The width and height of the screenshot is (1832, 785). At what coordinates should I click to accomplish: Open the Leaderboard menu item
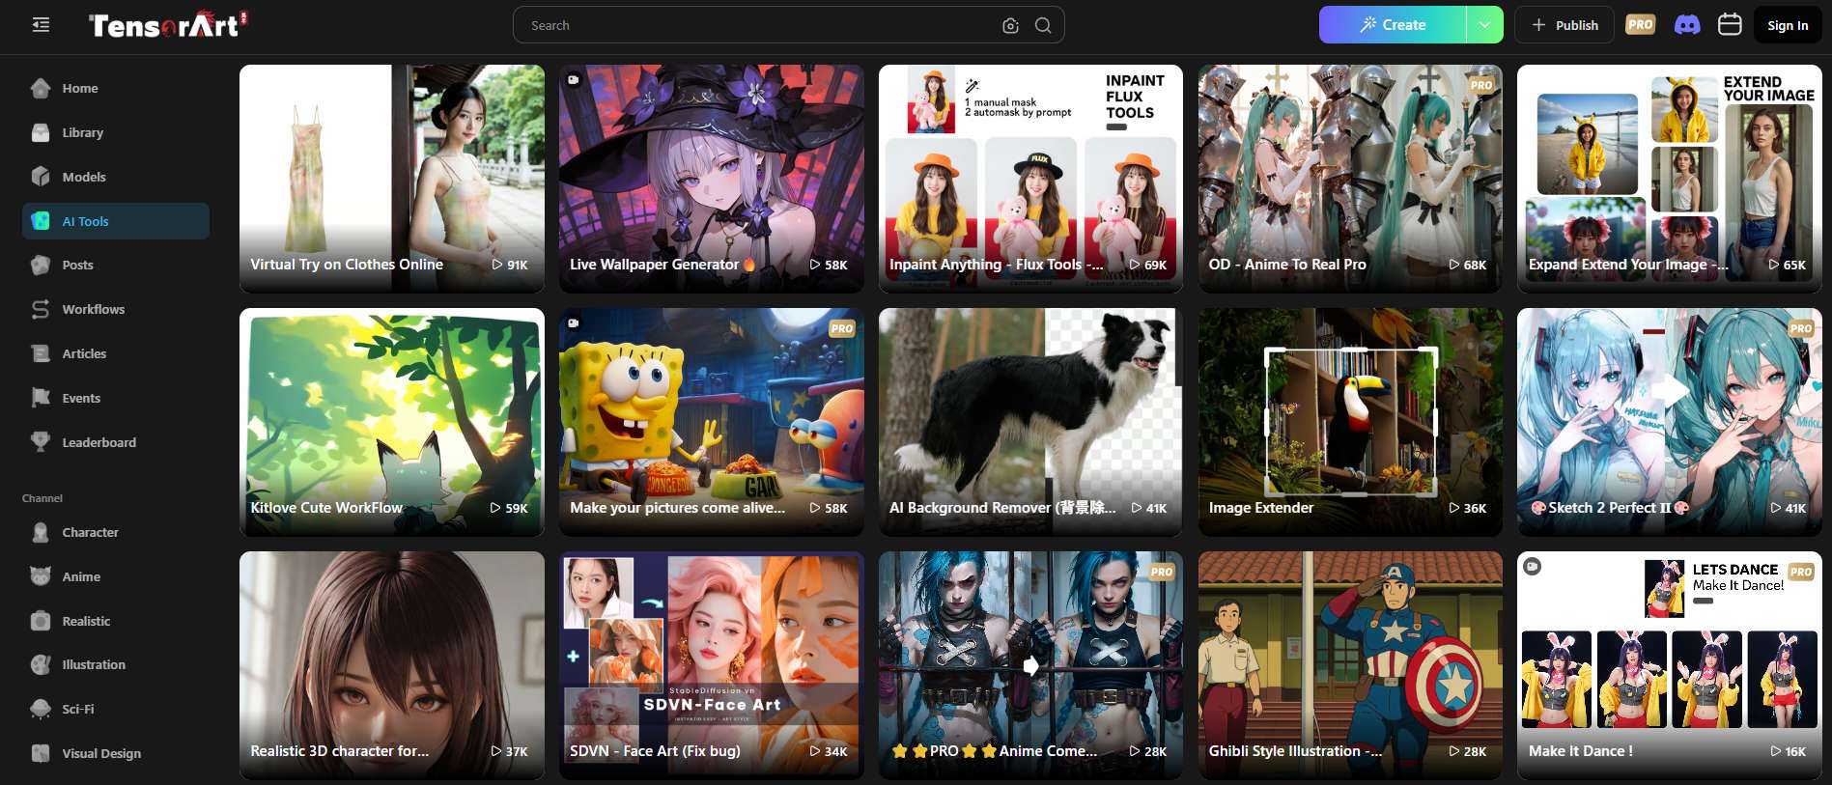click(x=116, y=442)
